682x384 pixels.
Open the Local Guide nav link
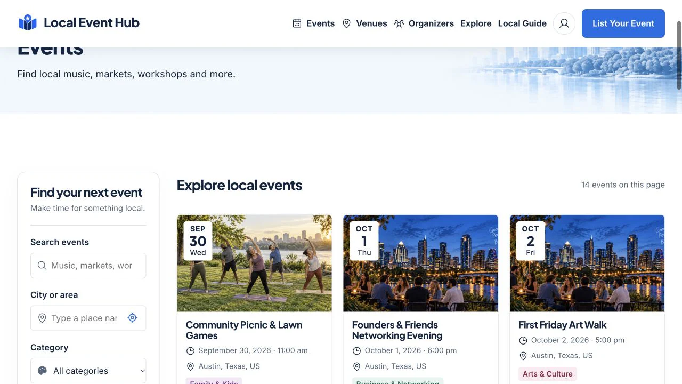click(522, 23)
